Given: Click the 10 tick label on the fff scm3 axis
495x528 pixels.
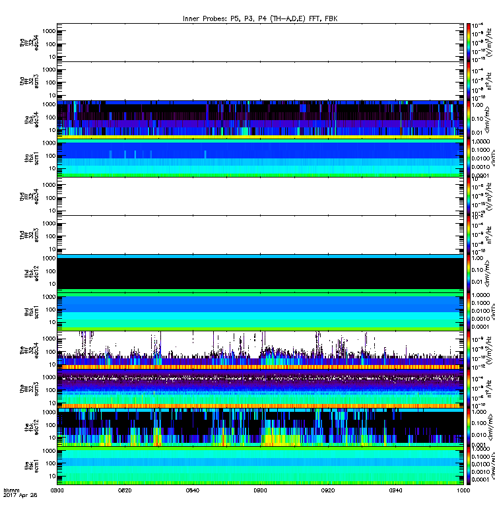Looking at the screenshot, I should pyautogui.click(x=52, y=403).
